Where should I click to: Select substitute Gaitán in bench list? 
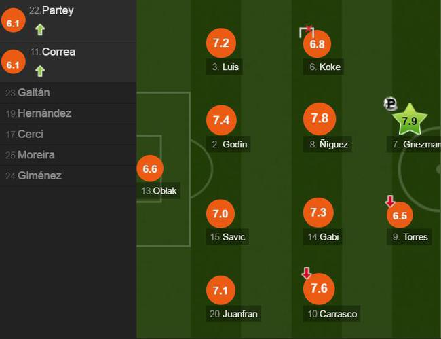pos(33,93)
